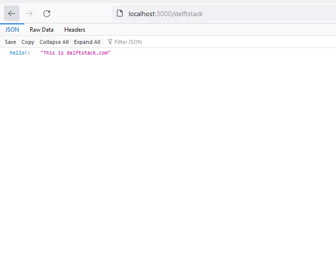336x255 pixels.
Task: Switch to the Raw Data tab
Action: click(41, 30)
